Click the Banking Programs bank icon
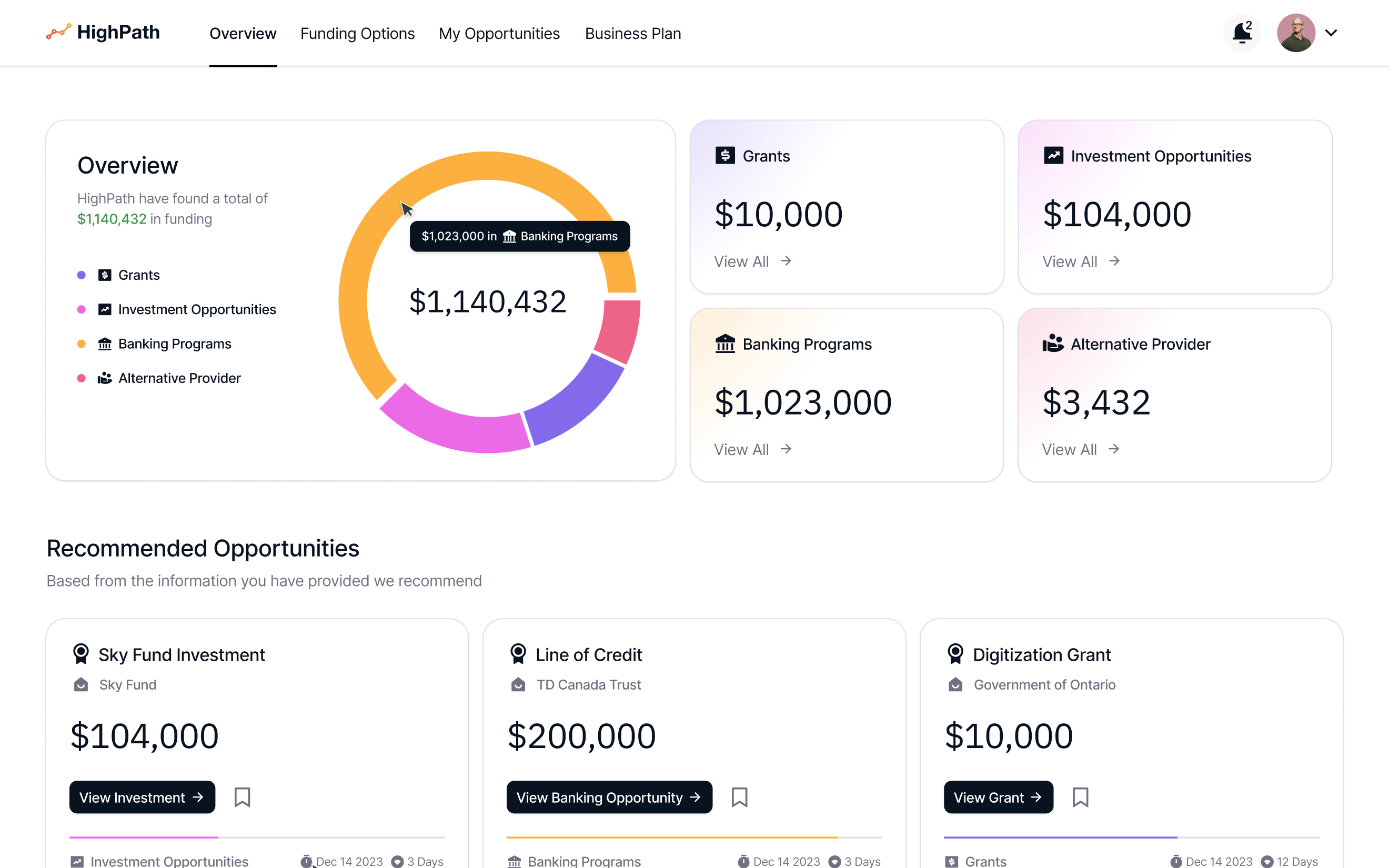The image size is (1389, 868). 725,344
